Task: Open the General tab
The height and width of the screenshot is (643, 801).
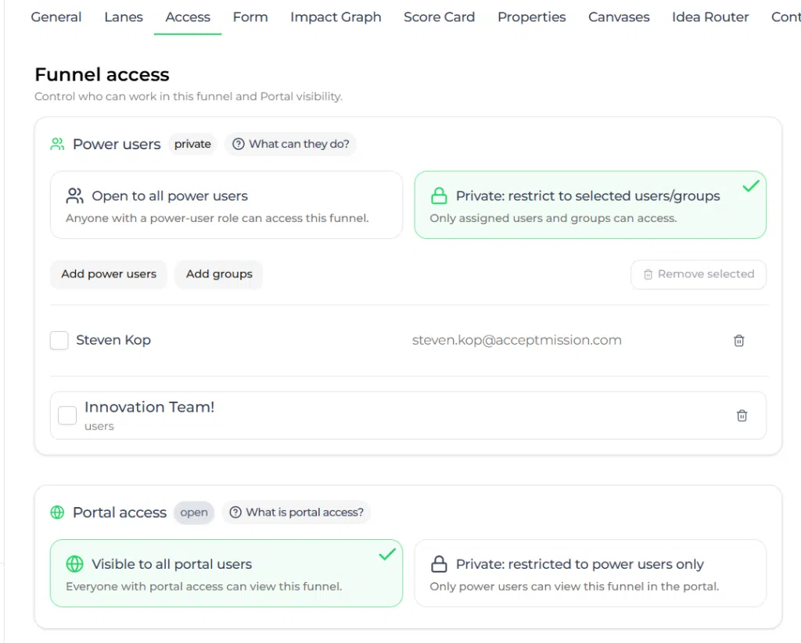Action: coord(56,17)
